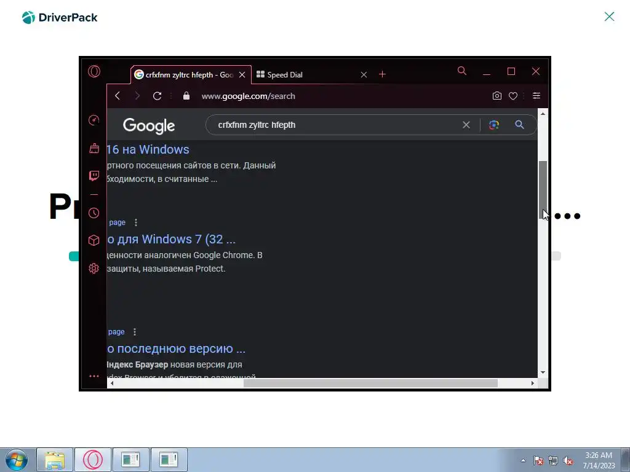Clear the Google search query
The width and height of the screenshot is (630, 472).
point(466,125)
